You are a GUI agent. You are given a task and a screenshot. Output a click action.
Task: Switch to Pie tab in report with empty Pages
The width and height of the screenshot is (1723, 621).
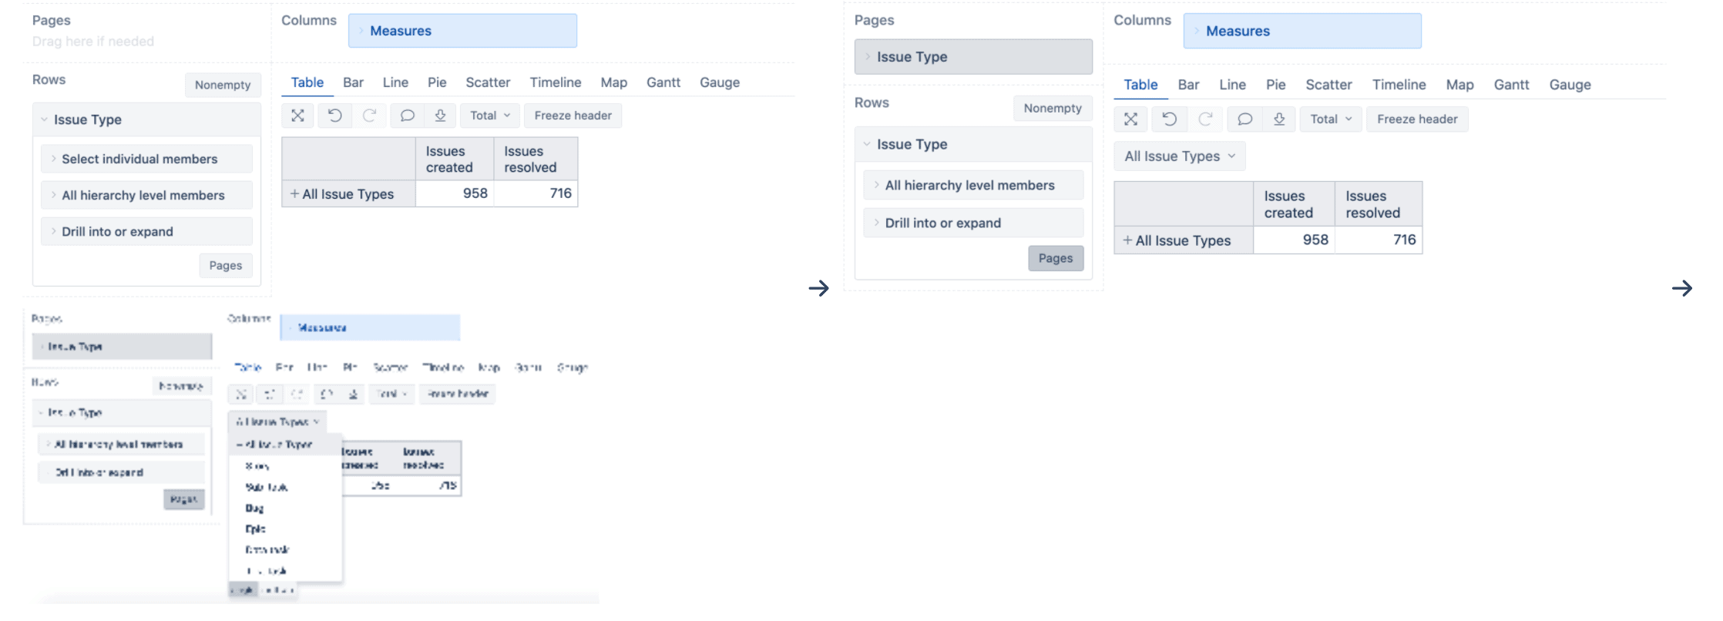pyautogui.click(x=437, y=82)
